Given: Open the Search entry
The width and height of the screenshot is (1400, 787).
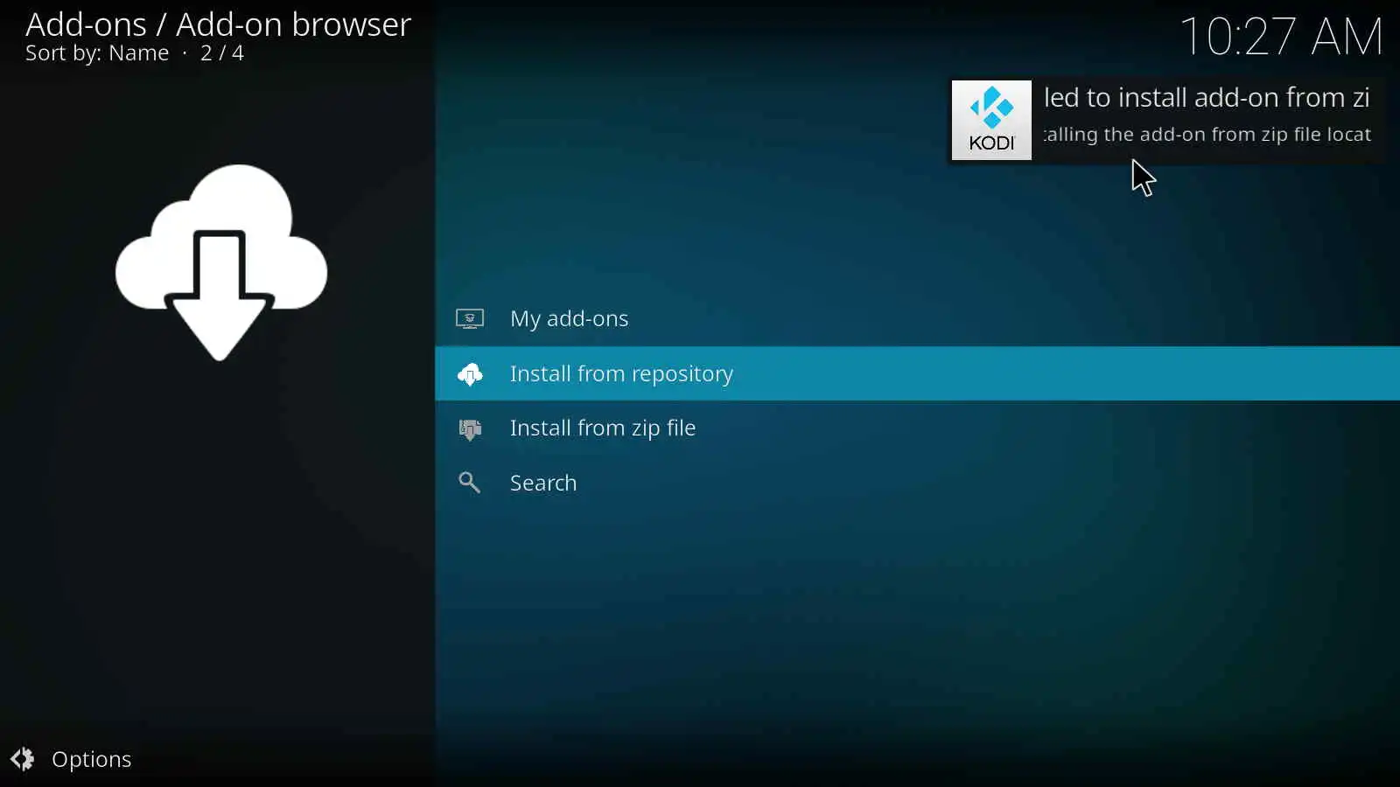Looking at the screenshot, I should [x=917, y=483].
